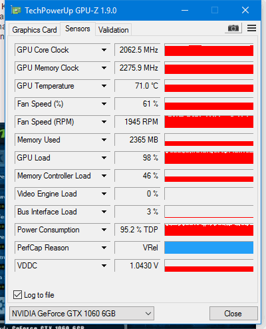The height and width of the screenshot is (329, 266).
Task: Switch to the Graphics Card tab
Action: point(35,30)
